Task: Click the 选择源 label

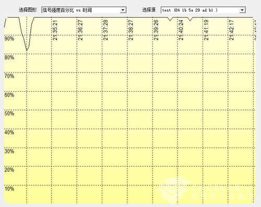Action: coord(149,10)
